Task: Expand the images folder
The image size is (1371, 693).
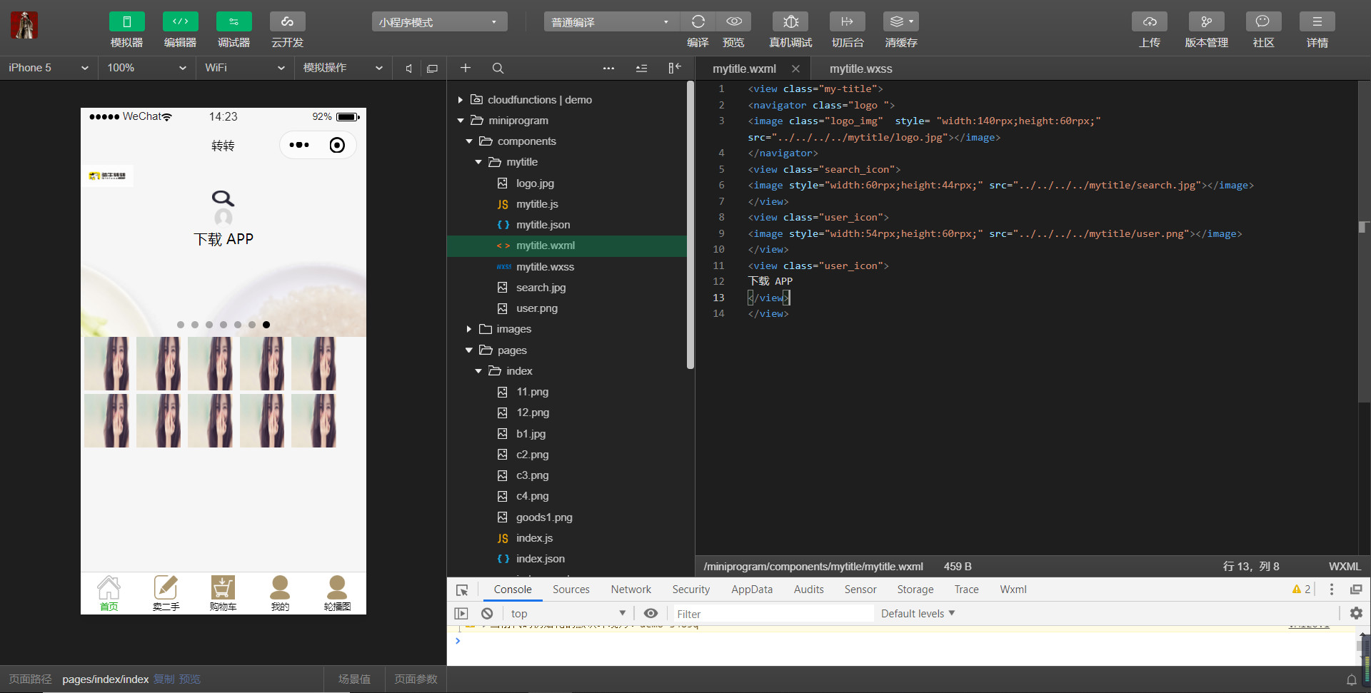Action: (x=513, y=329)
